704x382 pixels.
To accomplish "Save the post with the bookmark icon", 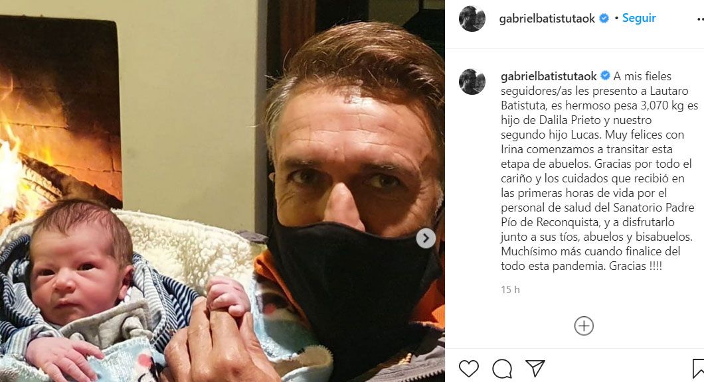I will click(698, 369).
